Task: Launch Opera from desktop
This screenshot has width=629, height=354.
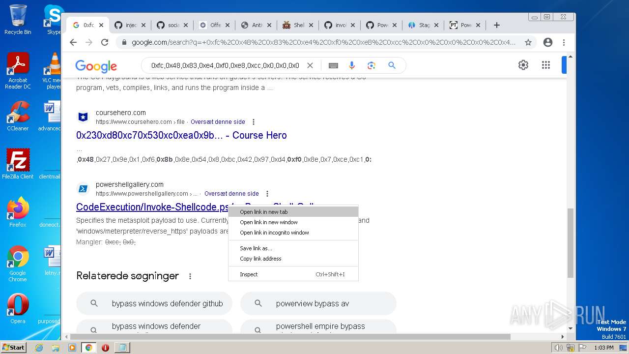Action: point(18,309)
